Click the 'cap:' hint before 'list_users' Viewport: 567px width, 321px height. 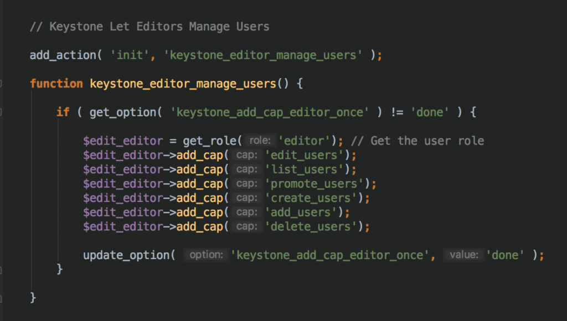247,169
